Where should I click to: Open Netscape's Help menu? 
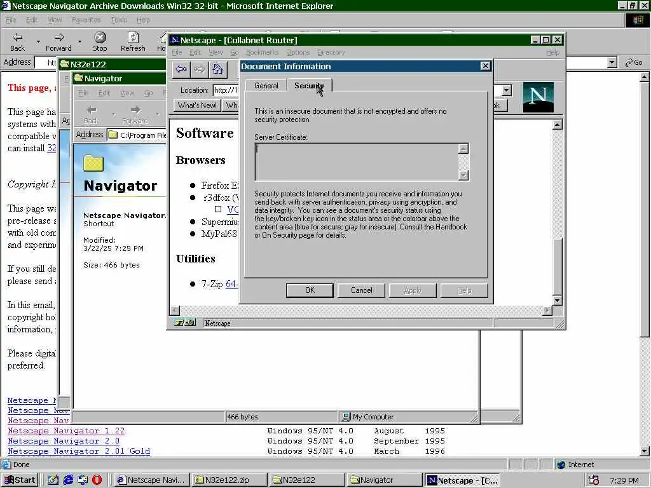(552, 52)
